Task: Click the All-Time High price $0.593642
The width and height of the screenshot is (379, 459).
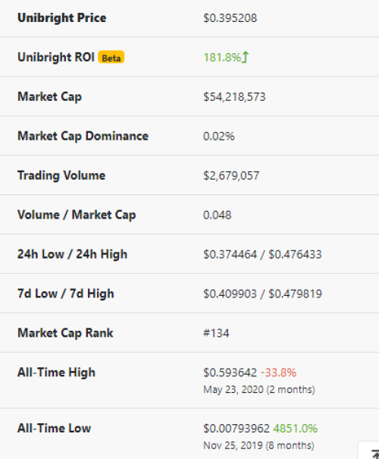Action: click(230, 373)
